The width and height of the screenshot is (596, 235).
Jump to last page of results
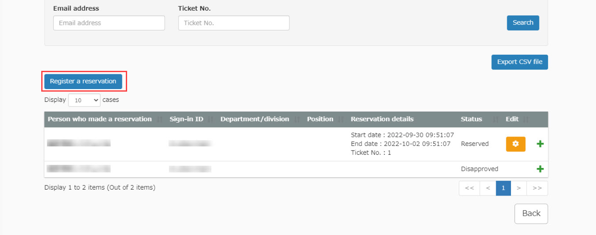tap(537, 188)
